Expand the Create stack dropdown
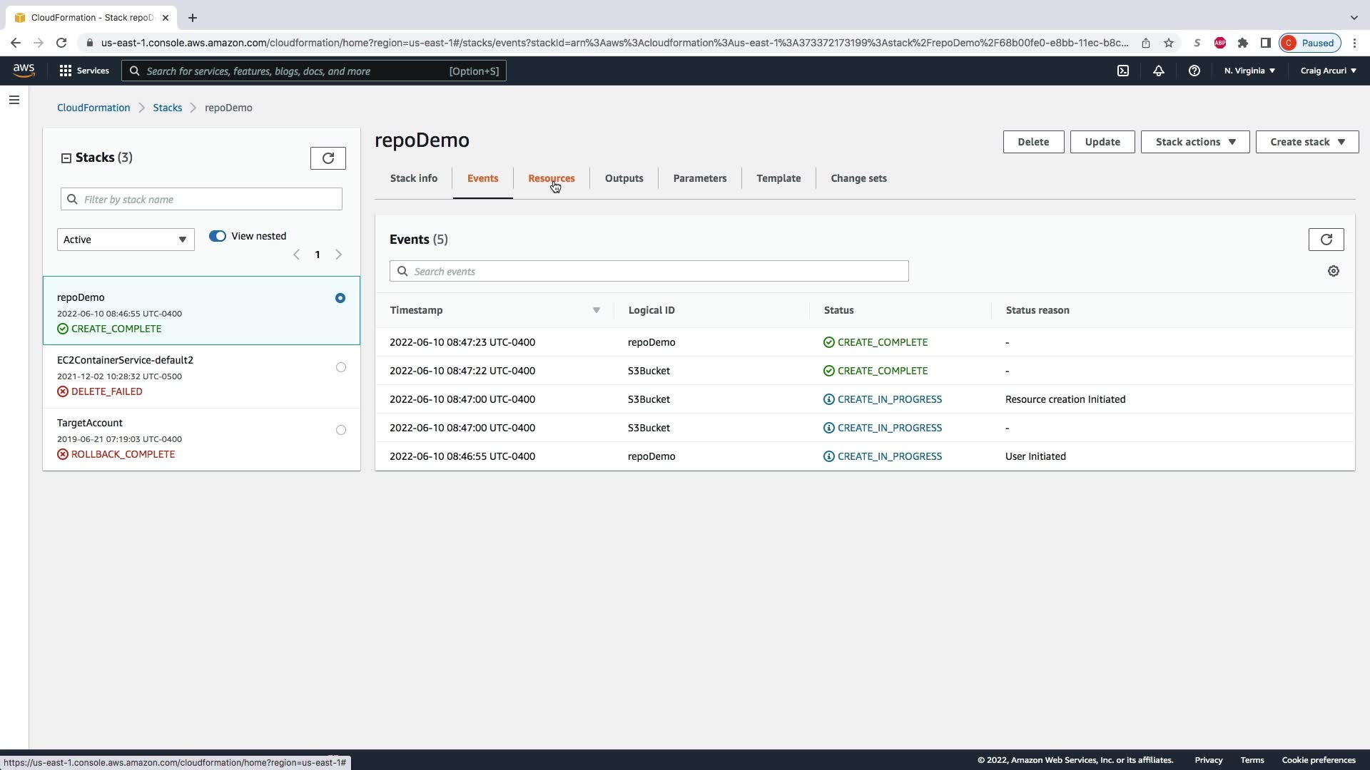This screenshot has width=1370, height=770. coord(1306,142)
